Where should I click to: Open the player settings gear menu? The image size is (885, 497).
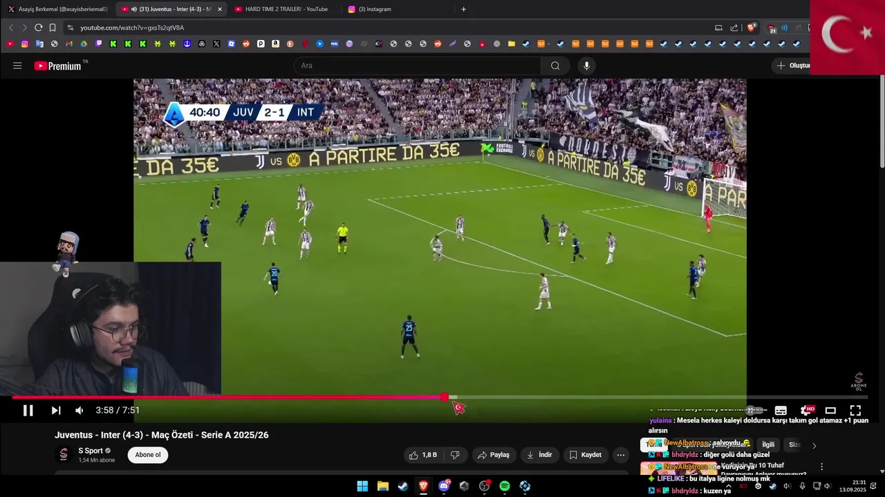click(805, 410)
